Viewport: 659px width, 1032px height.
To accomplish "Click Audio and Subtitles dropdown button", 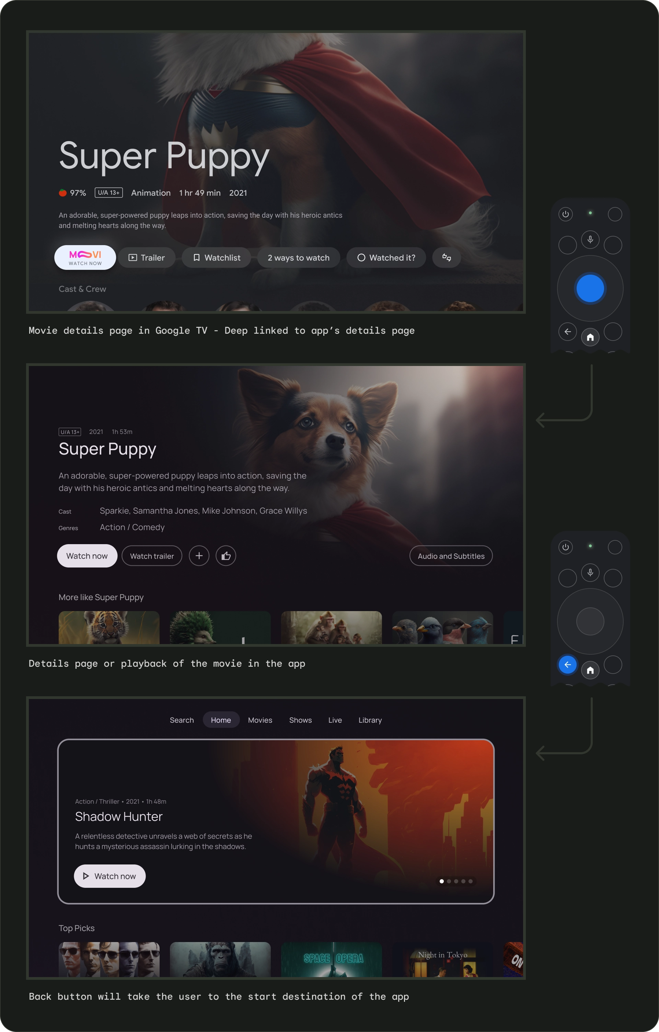I will click(x=451, y=555).
